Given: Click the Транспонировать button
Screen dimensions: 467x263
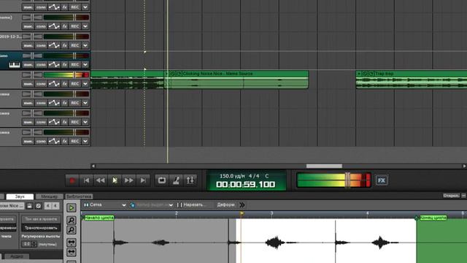Looking at the screenshot, I should click(x=41, y=228).
